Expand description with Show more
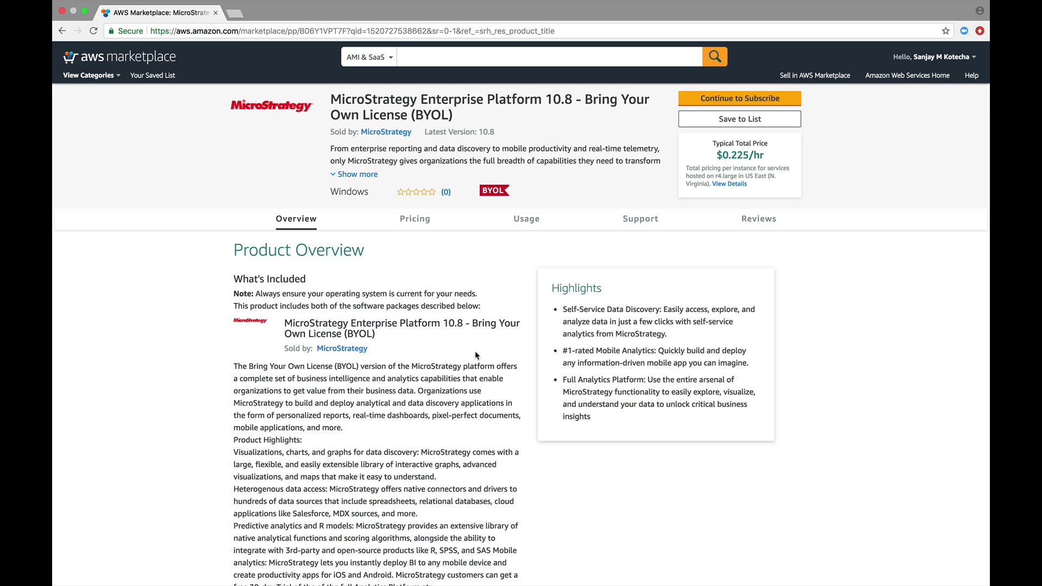Viewport: 1042px width, 586px height. (x=354, y=174)
